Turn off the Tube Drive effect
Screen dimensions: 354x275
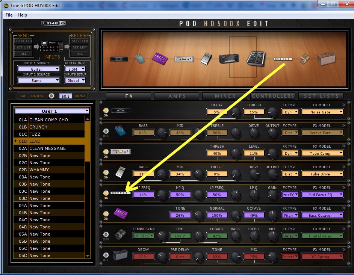point(106,172)
